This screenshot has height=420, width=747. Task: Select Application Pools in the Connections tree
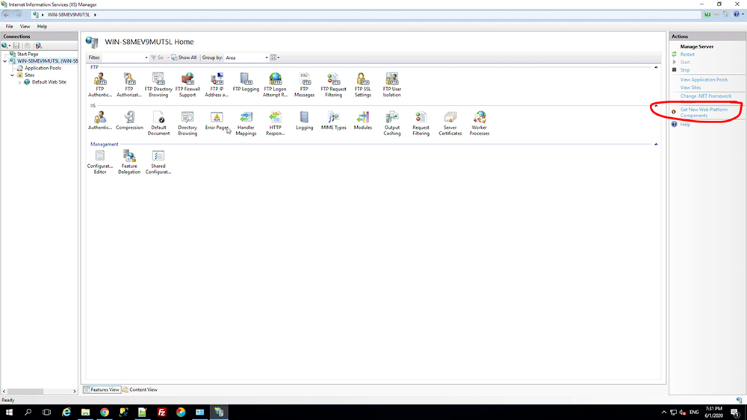[x=43, y=68]
